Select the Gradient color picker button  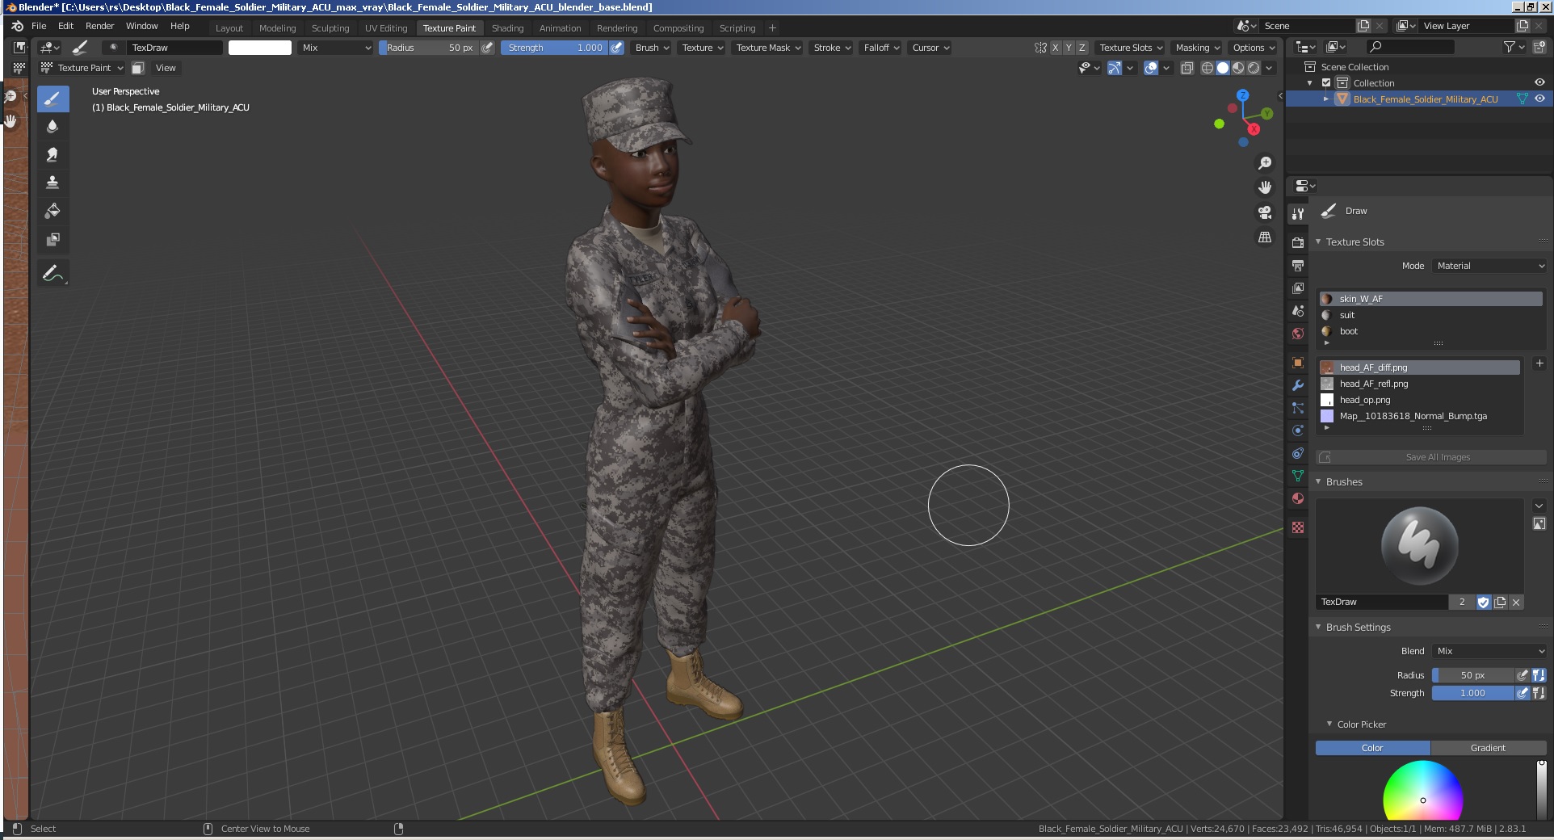pyautogui.click(x=1488, y=748)
